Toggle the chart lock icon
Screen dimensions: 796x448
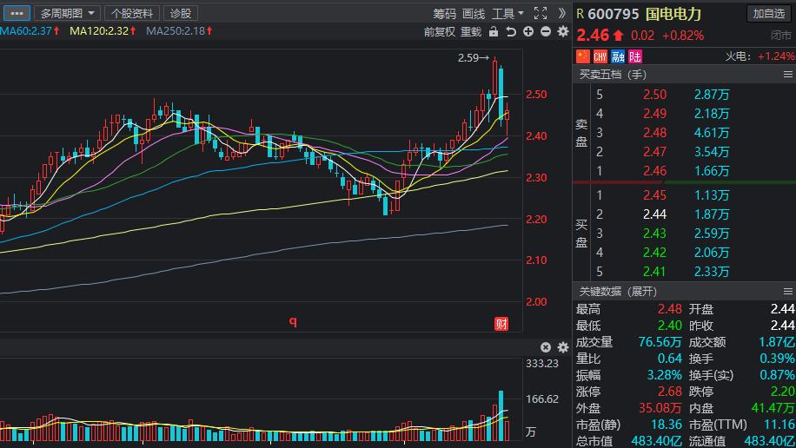click(494, 31)
